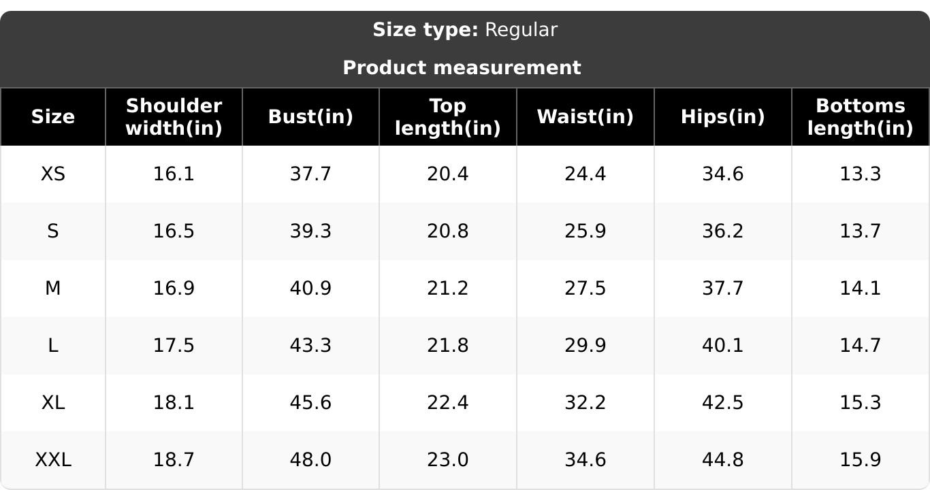Click the XL size row label
The width and height of the screenshot is (930, 490).
tap(53, 403)
